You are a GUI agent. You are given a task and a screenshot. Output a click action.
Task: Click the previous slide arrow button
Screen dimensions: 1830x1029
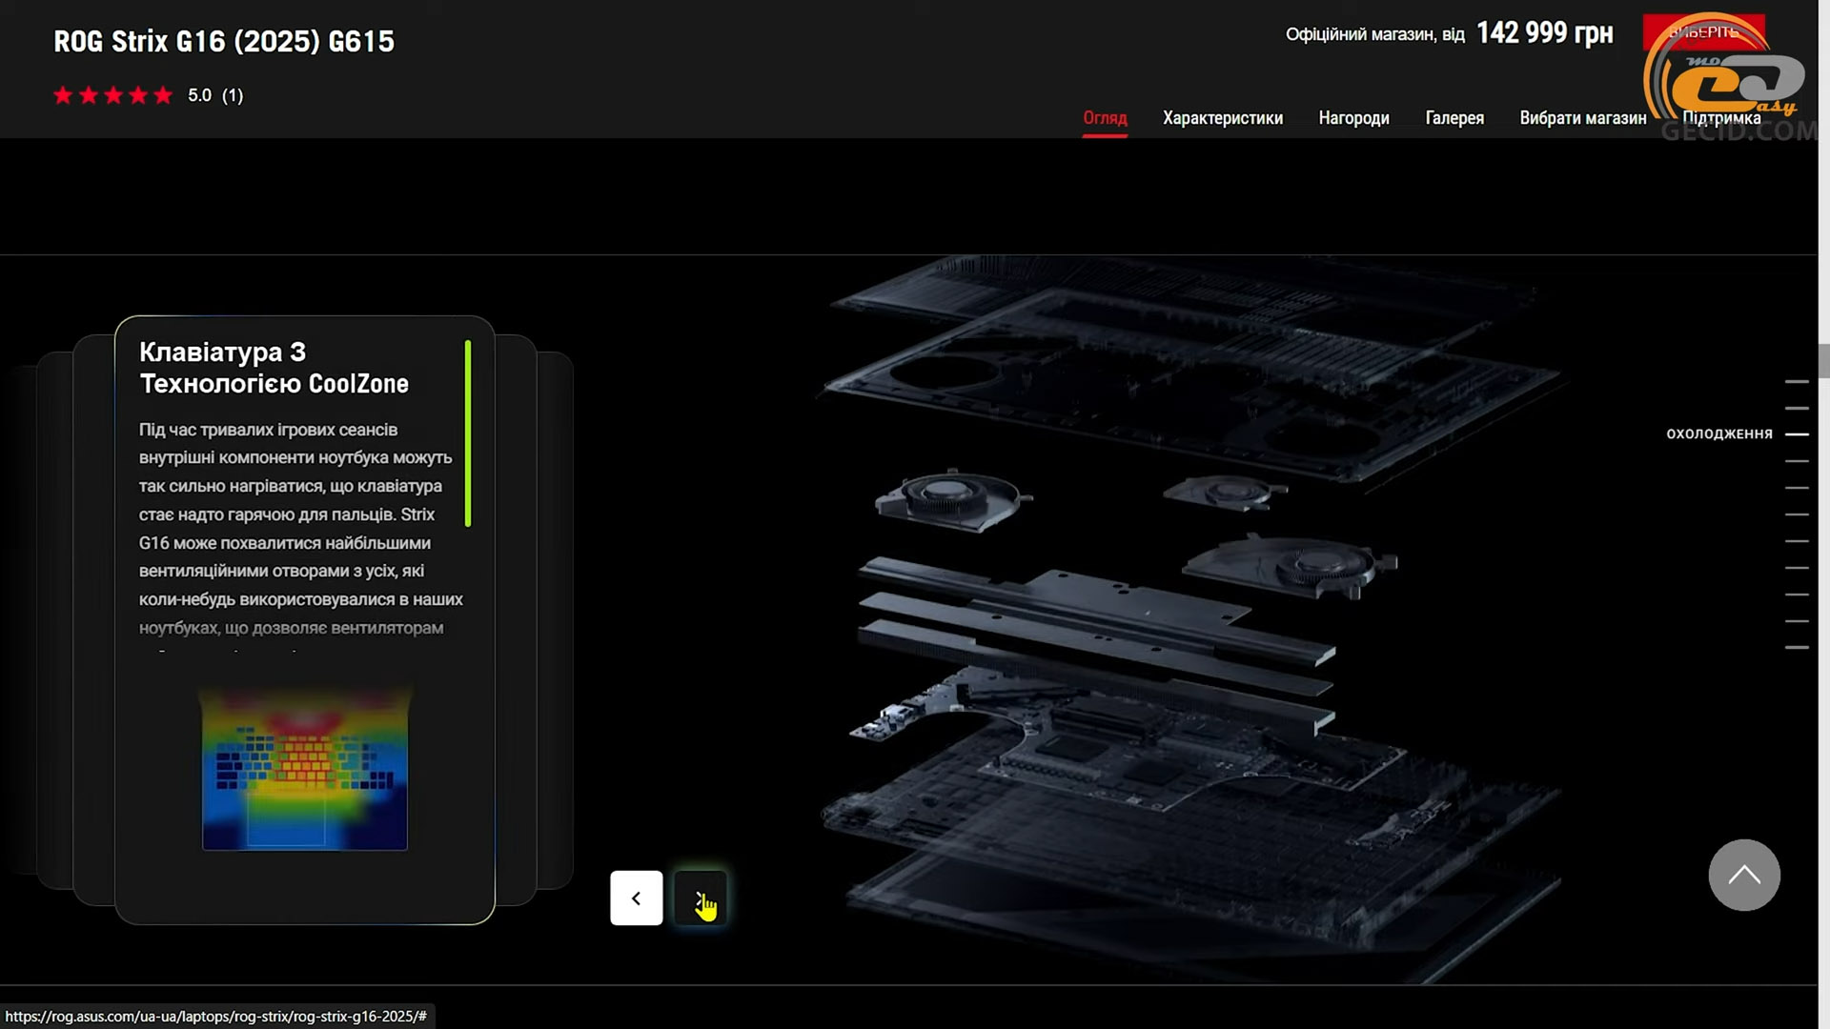tap(636, 898)
